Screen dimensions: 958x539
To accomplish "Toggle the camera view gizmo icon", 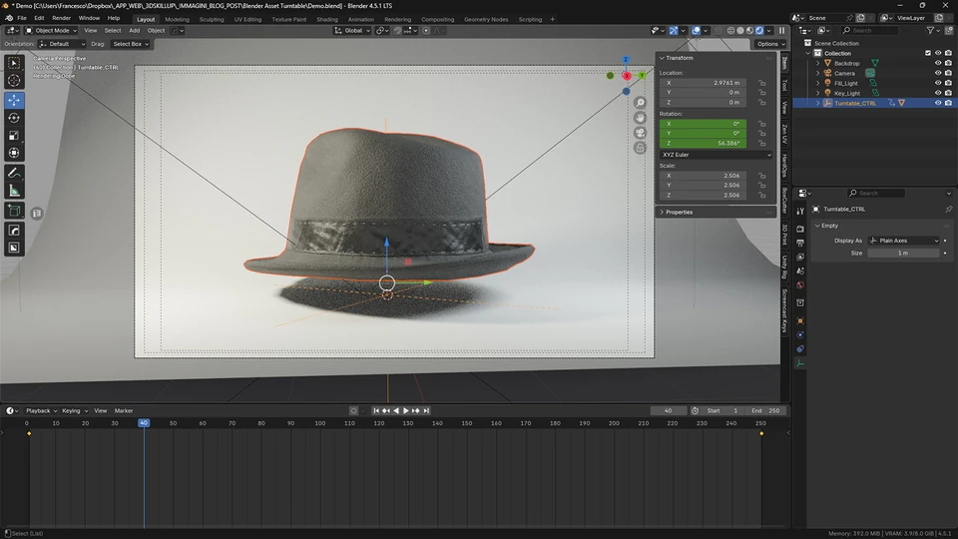I will 640,133.
